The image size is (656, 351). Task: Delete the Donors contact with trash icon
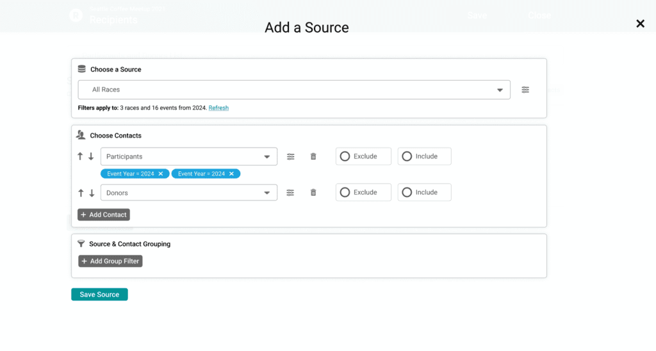pyautogui.click(x=313, y=192)
